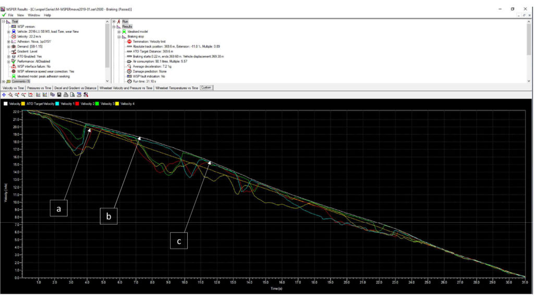
Task: Expand the Idealised model results node
Action: pyautogui.click(x=119, y=31)
